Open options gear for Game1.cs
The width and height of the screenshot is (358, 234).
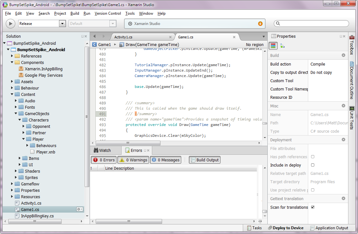click(x=80, y=209)
